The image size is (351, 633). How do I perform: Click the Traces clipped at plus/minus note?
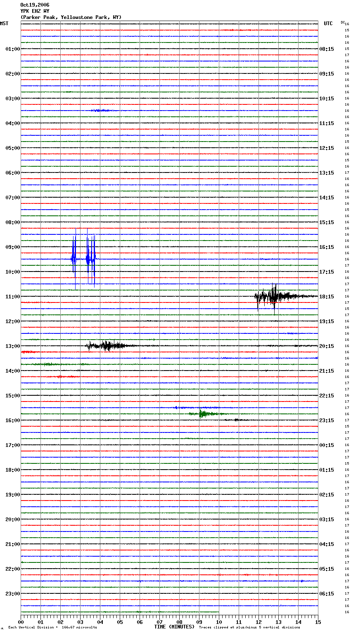point(249,628)
